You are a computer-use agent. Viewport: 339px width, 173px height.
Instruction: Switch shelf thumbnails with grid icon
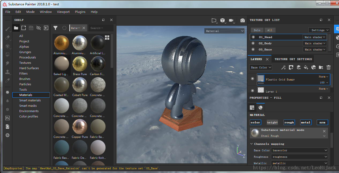107,37
